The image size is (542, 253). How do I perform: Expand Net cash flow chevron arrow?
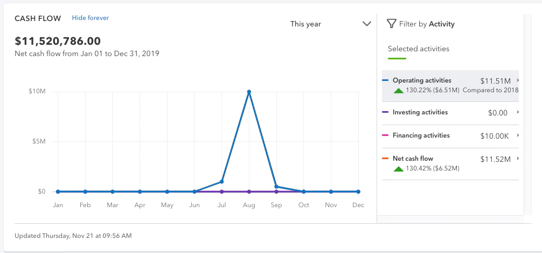point(517,159)
